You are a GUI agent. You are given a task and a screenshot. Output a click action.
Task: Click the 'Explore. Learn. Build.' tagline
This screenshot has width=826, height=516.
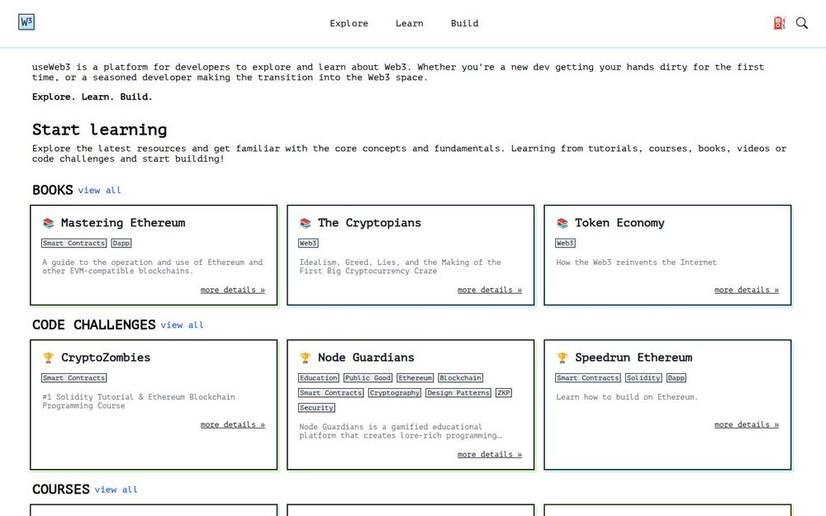point(93,97)
